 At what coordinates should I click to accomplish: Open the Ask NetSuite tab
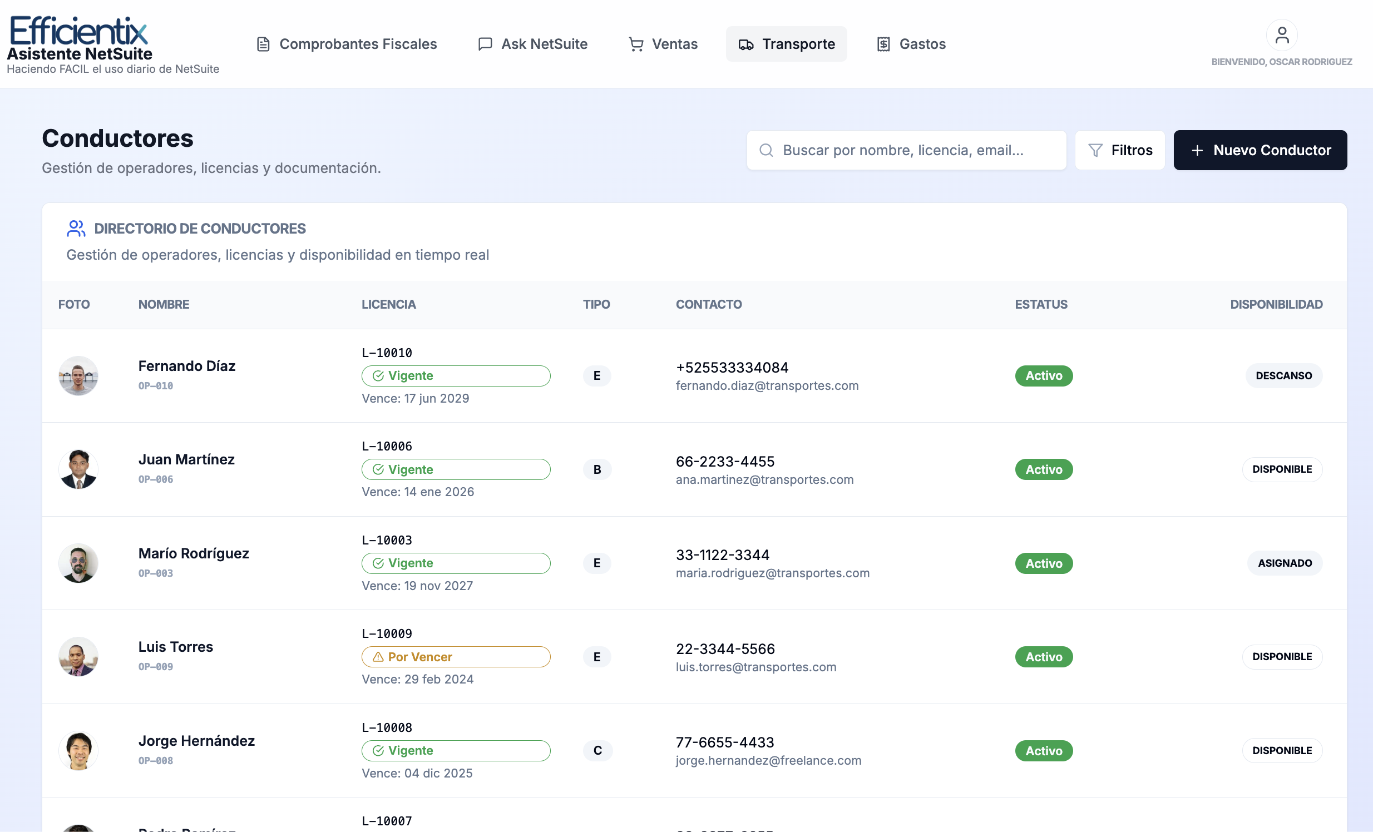533,44
